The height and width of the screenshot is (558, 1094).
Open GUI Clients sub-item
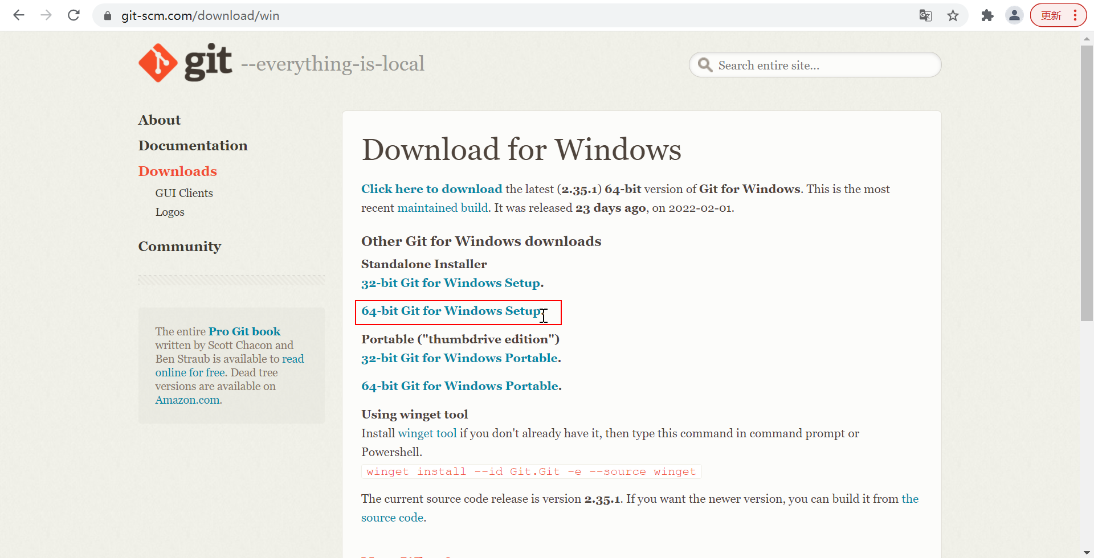tap(184, 193)
